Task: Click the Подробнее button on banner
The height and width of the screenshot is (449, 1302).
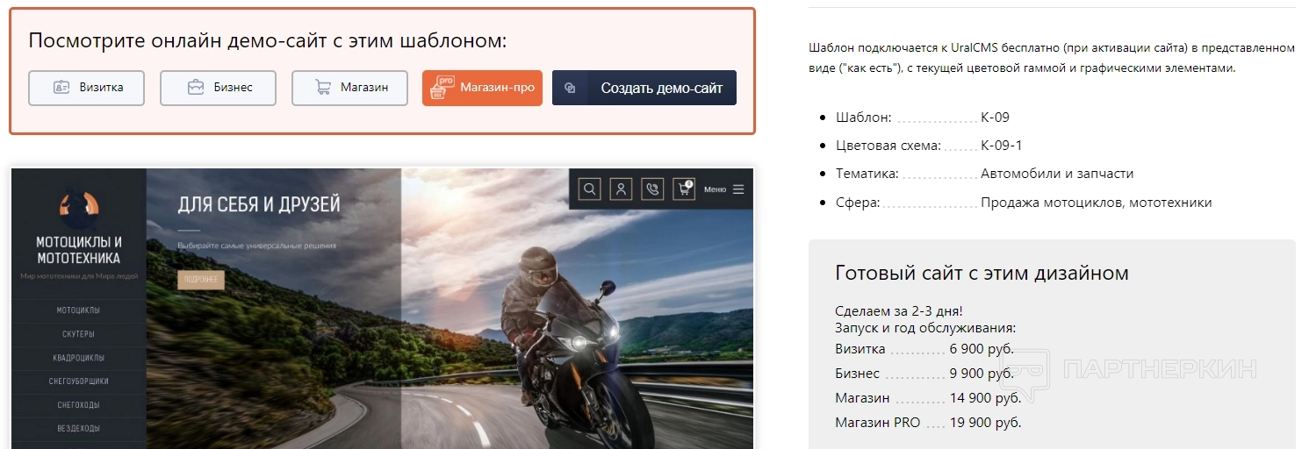Action: point(201,280)
